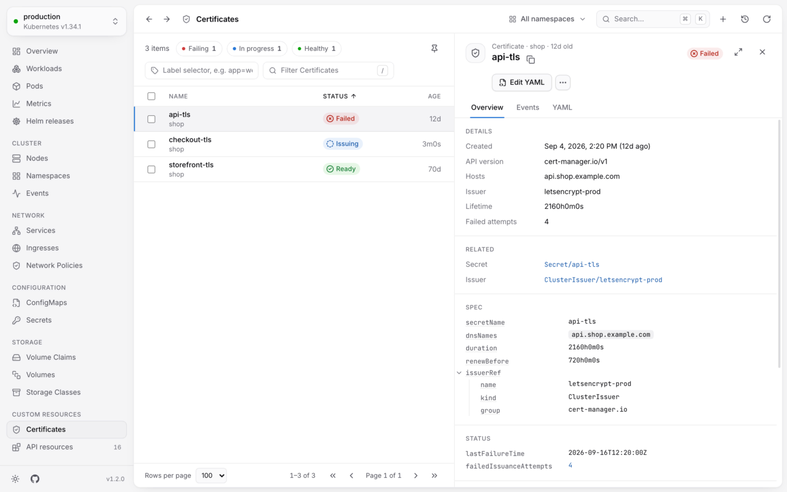Switch to the Events tab
The image size is (787, 492).
tap(528, 108)
